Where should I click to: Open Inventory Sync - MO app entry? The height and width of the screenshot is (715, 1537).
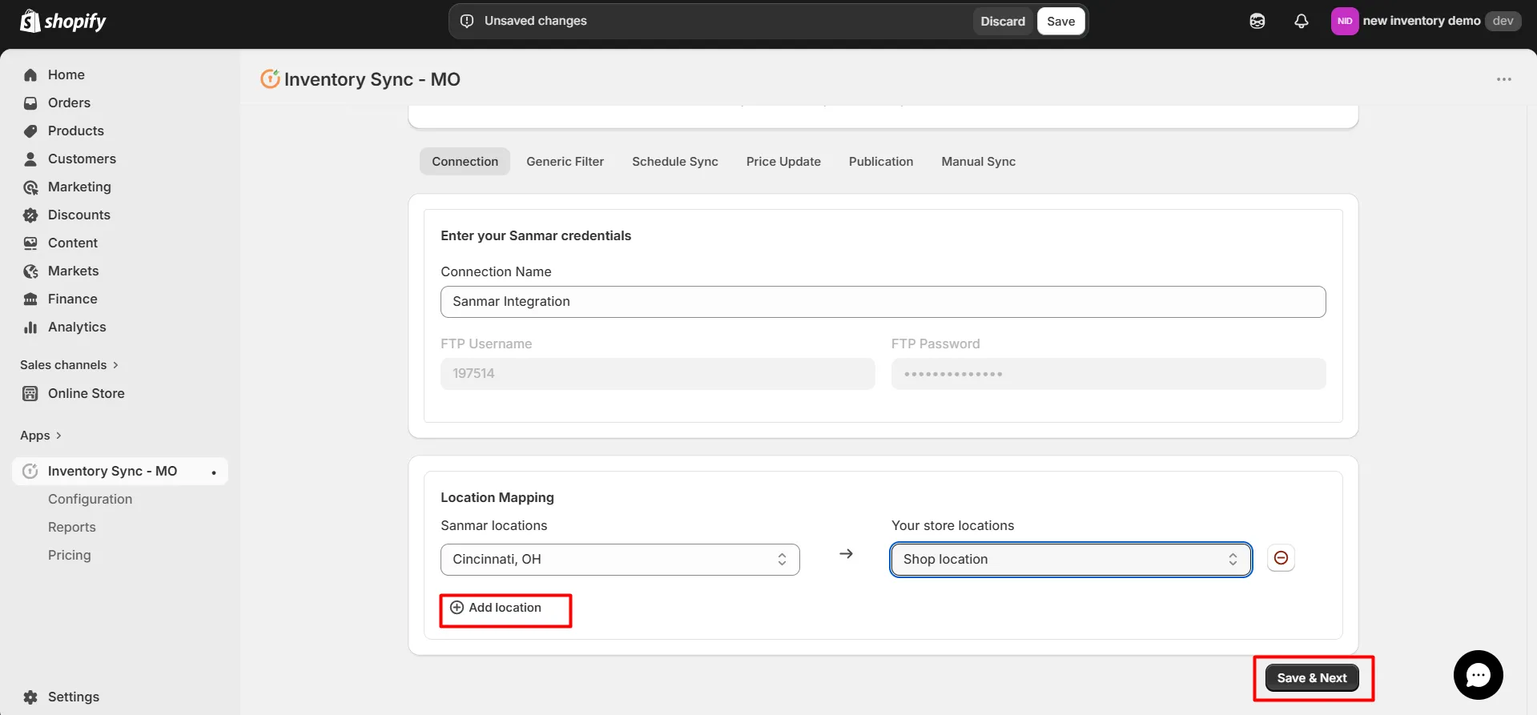(x=120, y=471)
